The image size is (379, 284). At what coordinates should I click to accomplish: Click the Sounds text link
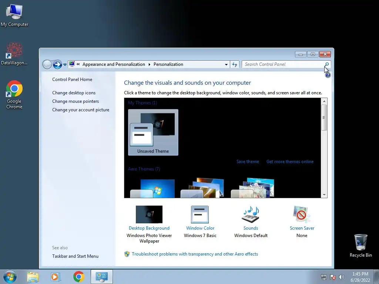[251, 228]
